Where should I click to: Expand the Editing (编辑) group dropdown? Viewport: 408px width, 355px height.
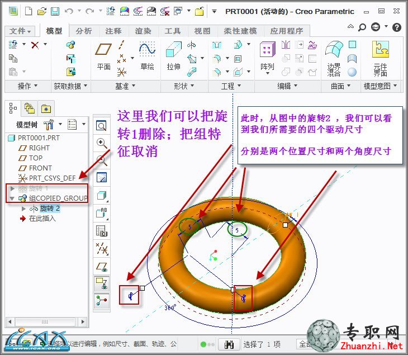click(x=287, y=86)
